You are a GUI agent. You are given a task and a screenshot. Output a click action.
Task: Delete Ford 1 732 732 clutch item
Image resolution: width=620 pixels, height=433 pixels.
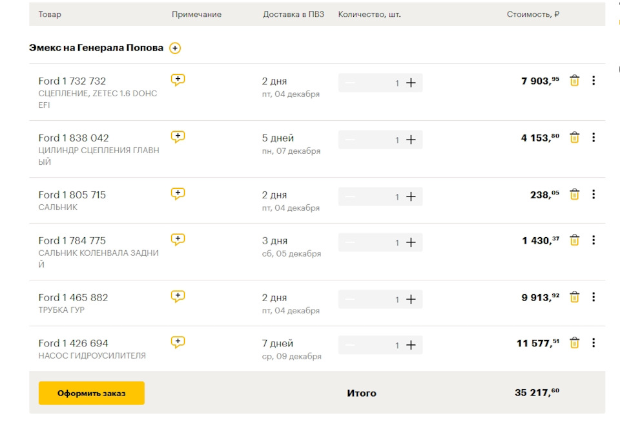574,81
